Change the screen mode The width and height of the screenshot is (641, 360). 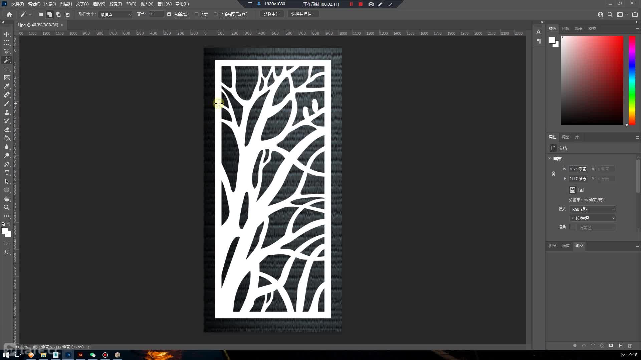coord(7,252)
